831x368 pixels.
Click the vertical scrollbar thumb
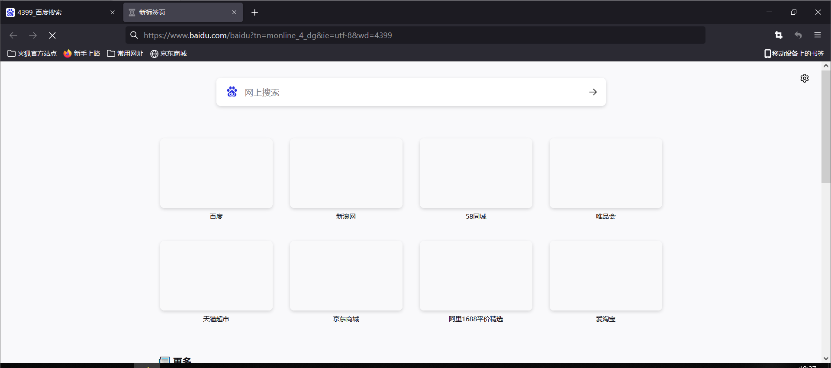click(x=826, y=127)
